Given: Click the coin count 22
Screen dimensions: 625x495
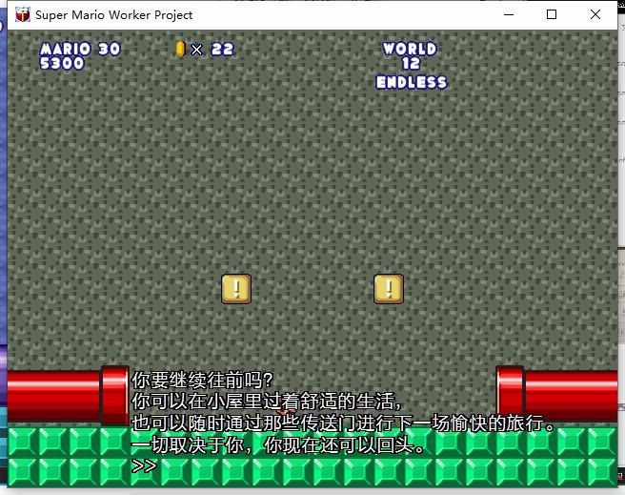Looking at the screenshot, I should pos(222,49).
